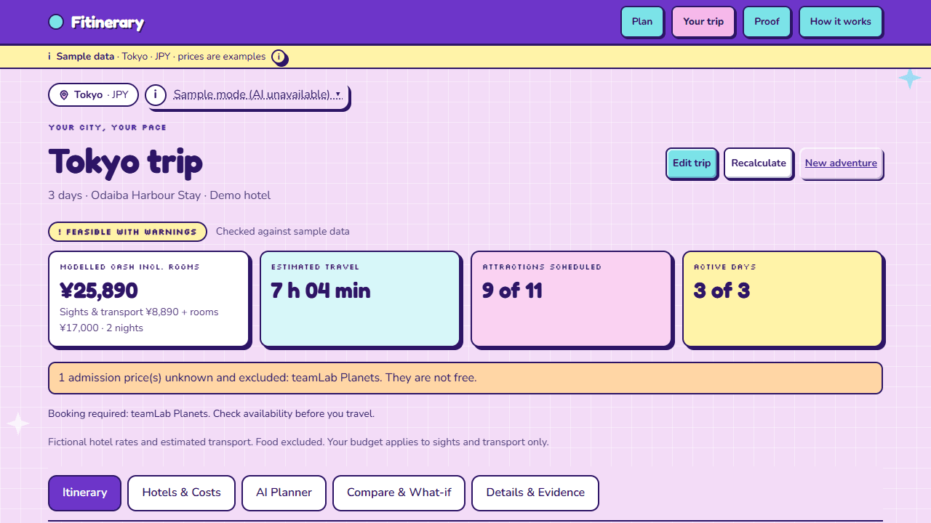Click the Edit trip button
This screenshot has width=931, height=523.
tap(692, 163)
